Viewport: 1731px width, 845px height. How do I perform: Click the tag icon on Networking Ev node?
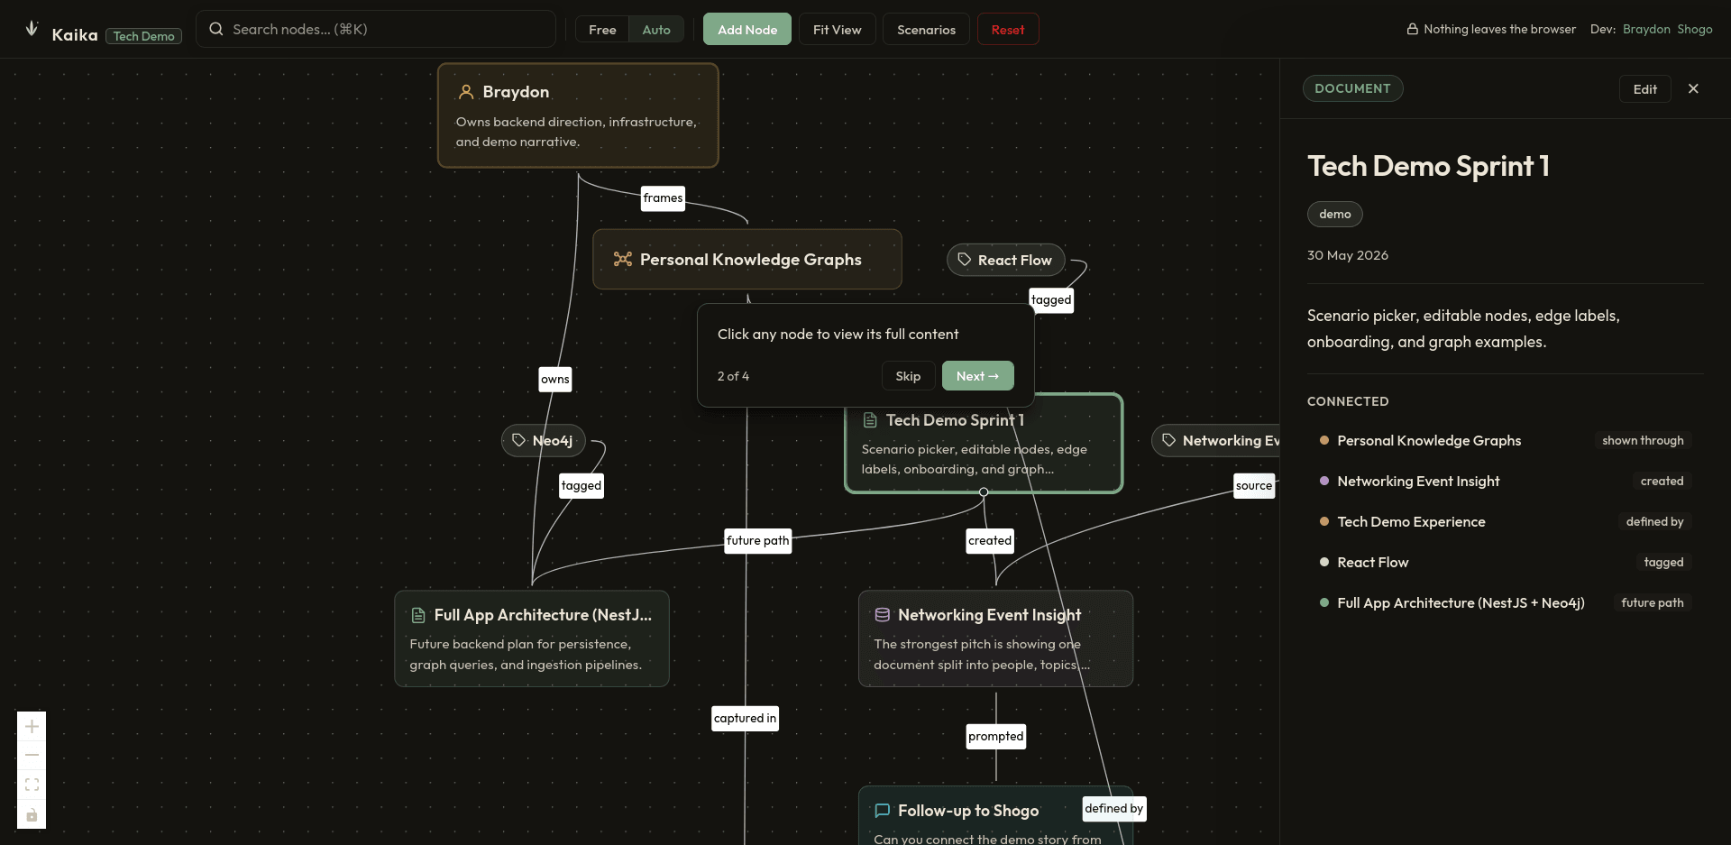point(1168,440)
